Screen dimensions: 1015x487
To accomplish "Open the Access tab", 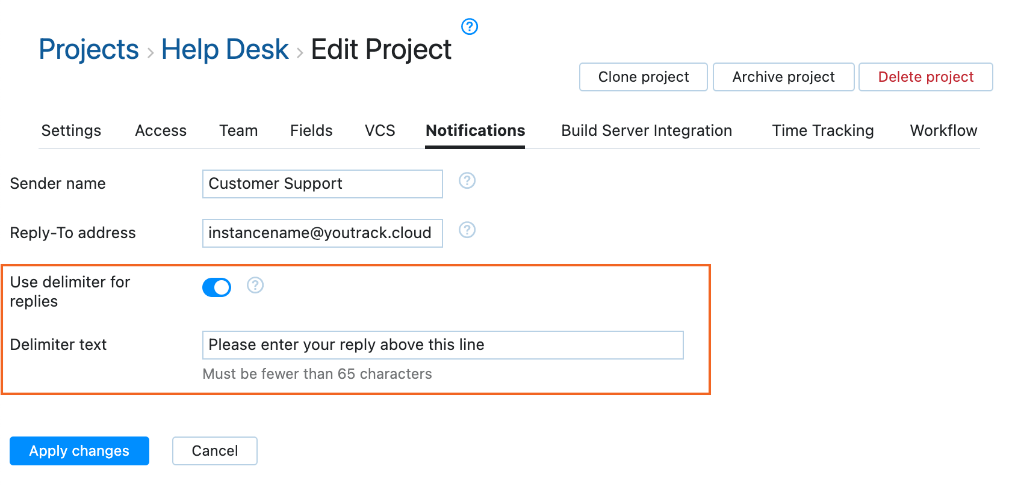I will click(x=161, y=130).
